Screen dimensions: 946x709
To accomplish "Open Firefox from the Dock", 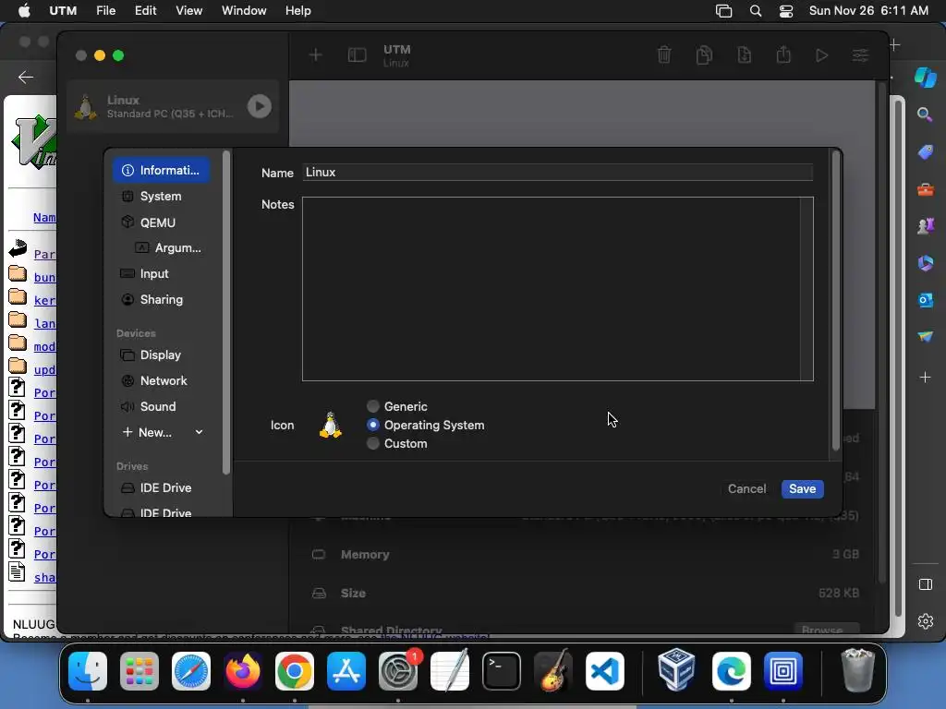I will [243, 671].
